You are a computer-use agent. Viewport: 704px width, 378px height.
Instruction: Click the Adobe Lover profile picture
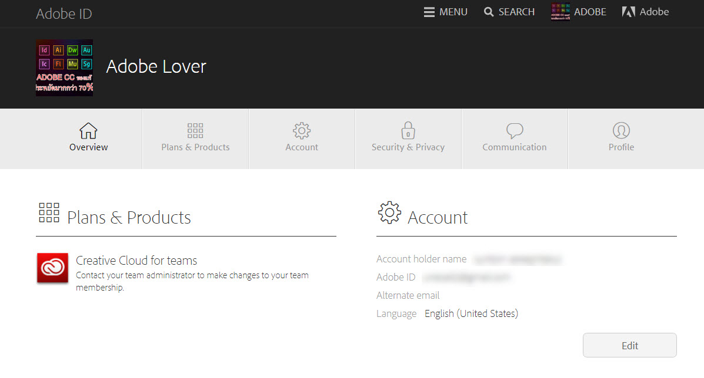tap(64, 67)
